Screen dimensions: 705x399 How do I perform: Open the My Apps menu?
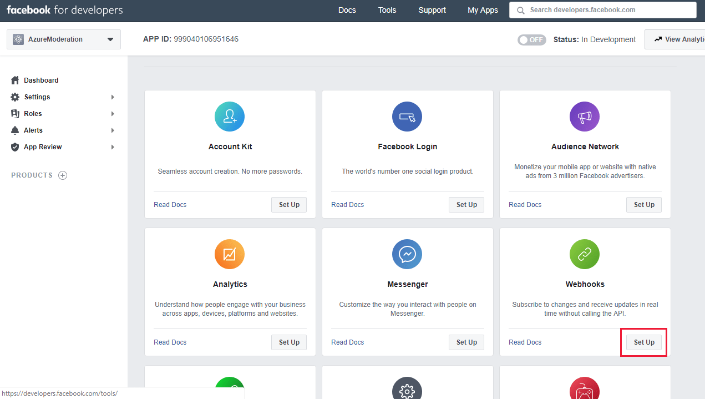[x=483, y=10]
